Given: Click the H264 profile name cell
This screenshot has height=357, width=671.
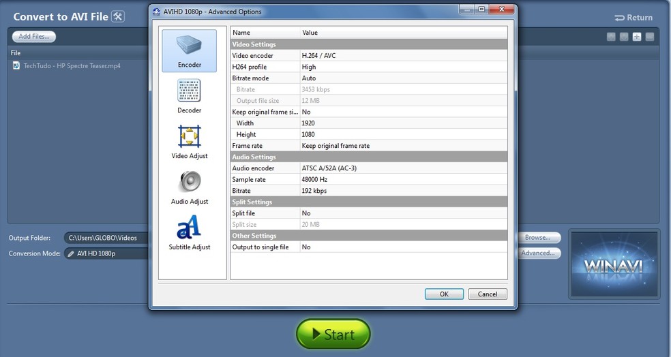Looking at the screenshot, I should [x=265, y=67].
